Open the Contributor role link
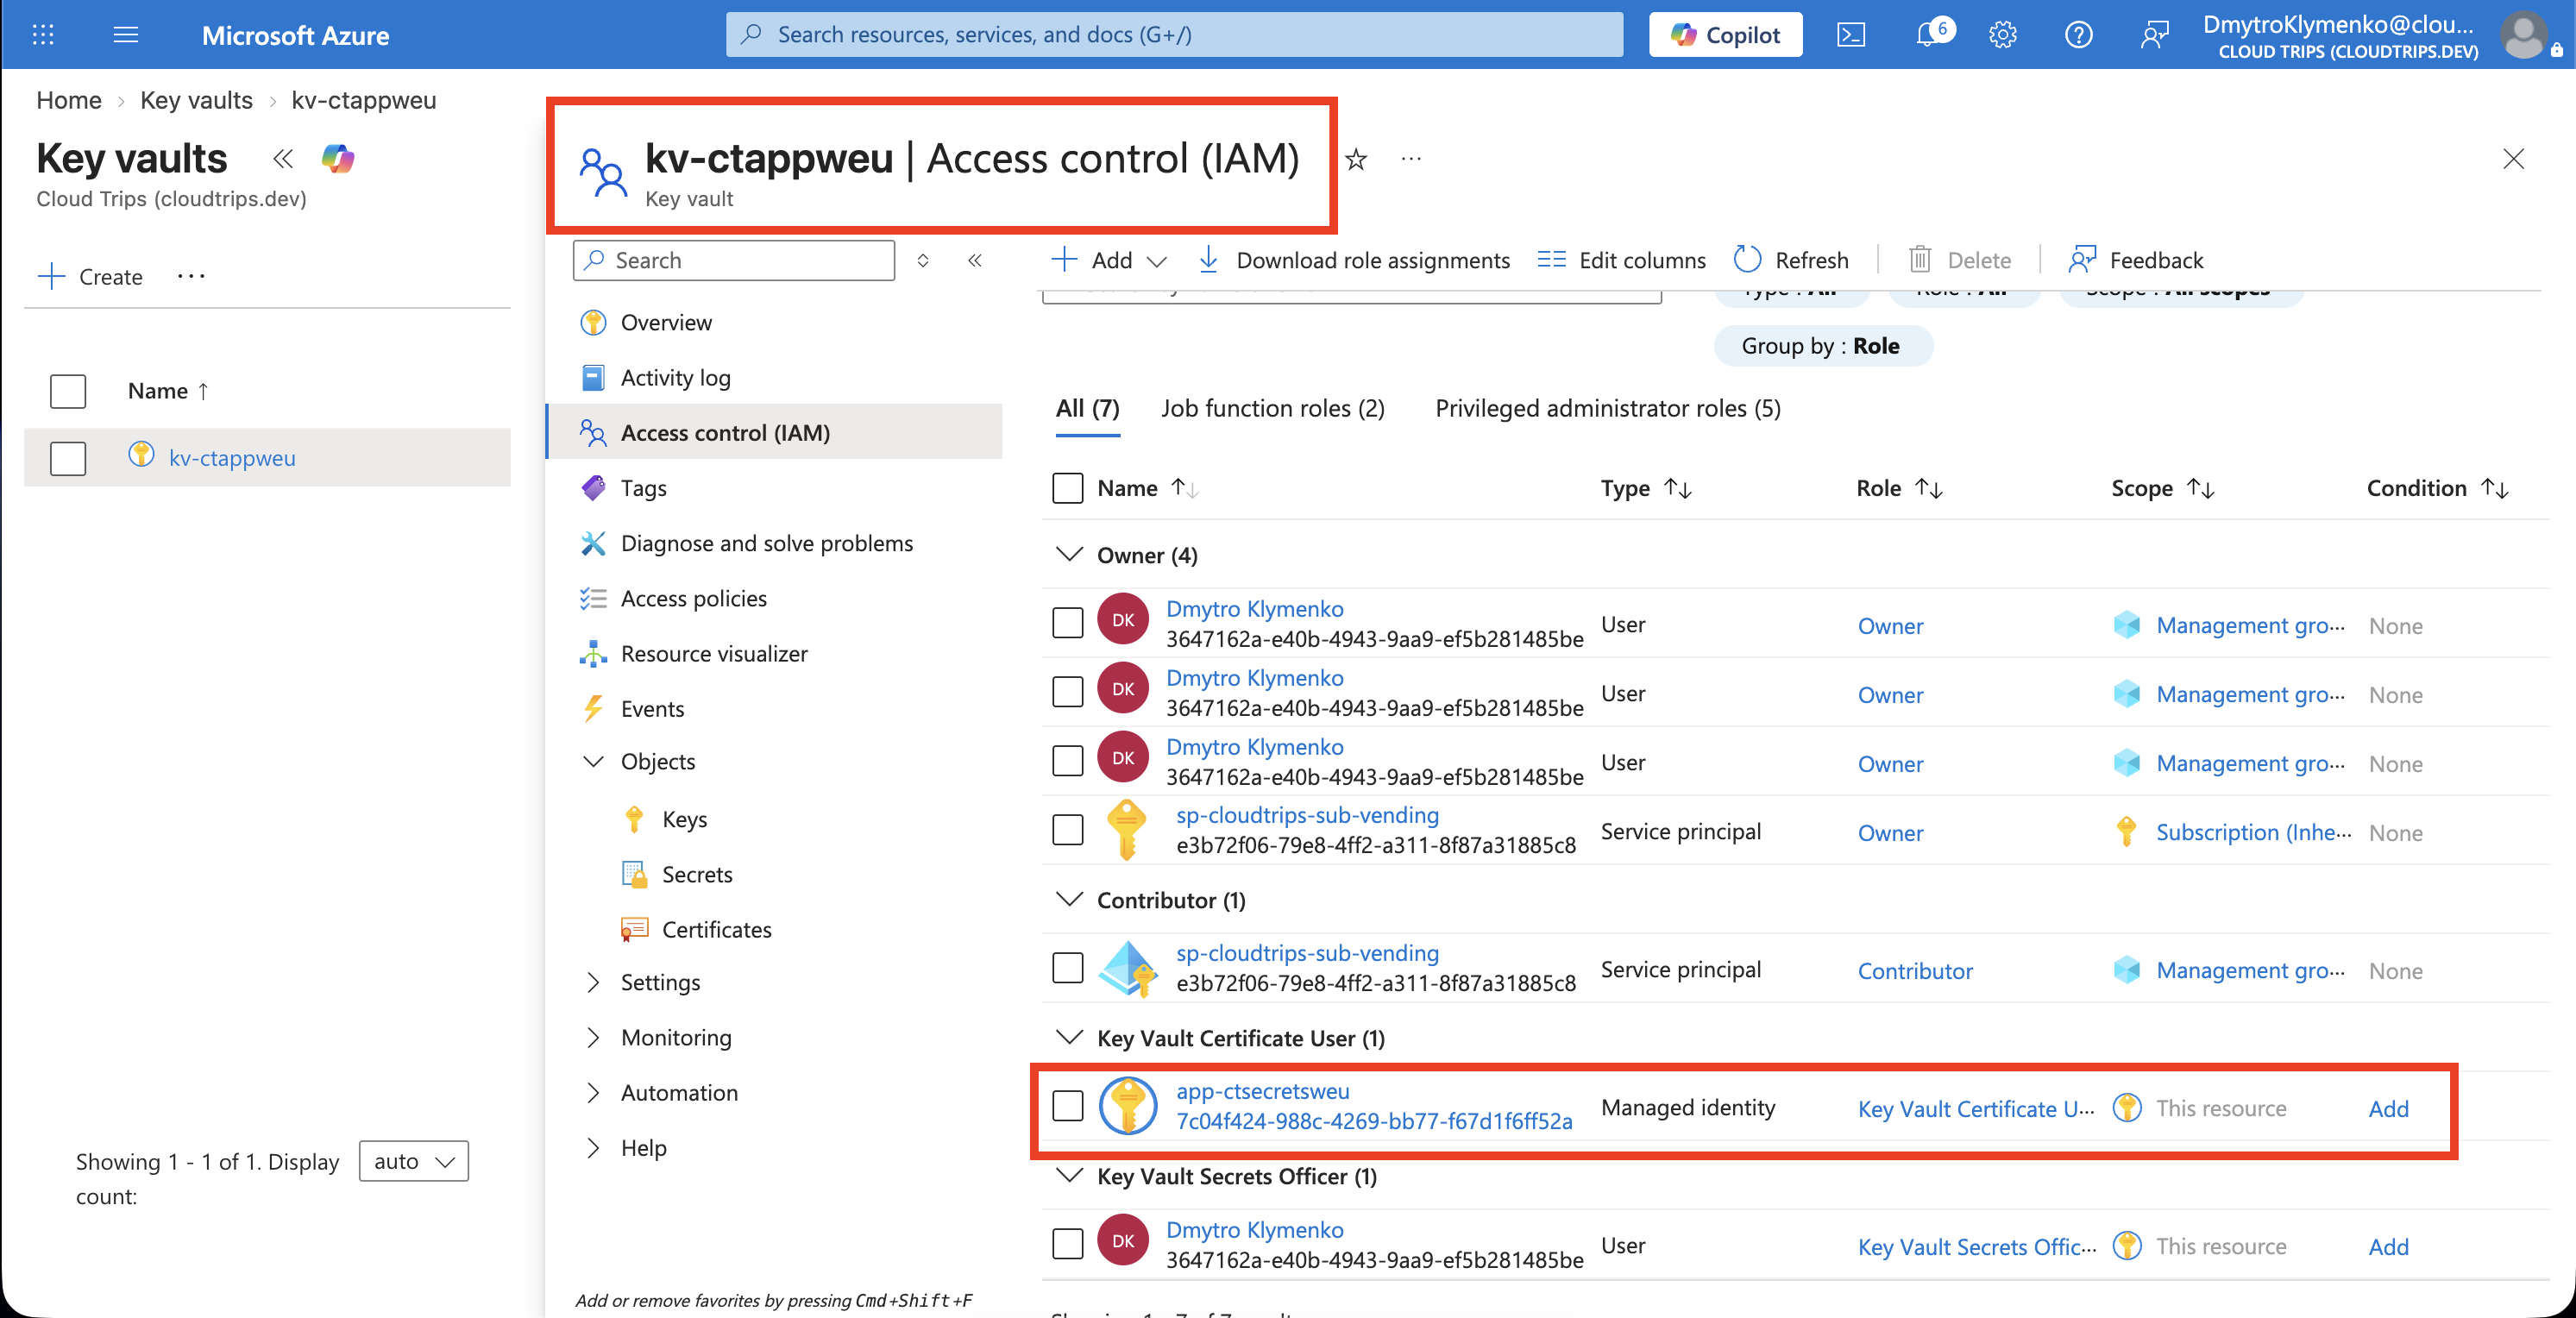 tap(1914, 970)
